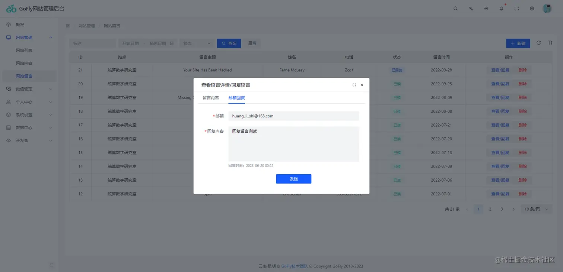Expand the 系统设置 menu chevron
The image size is (563, 272).
point(51,115)
